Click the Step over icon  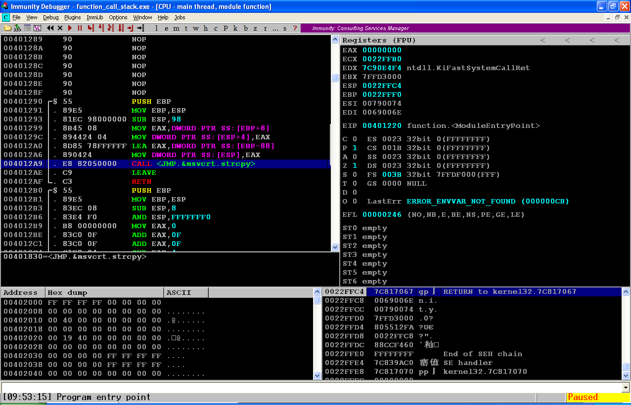[x=101, y=28]
